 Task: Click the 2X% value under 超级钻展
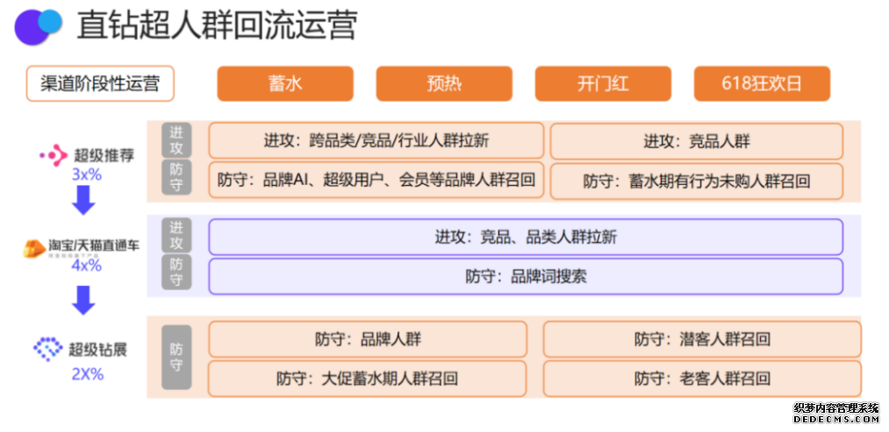87,374
